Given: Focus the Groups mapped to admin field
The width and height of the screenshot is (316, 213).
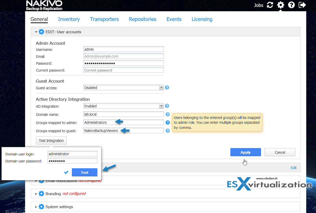Looking at the screenshot, I should (x=123, y=122).
